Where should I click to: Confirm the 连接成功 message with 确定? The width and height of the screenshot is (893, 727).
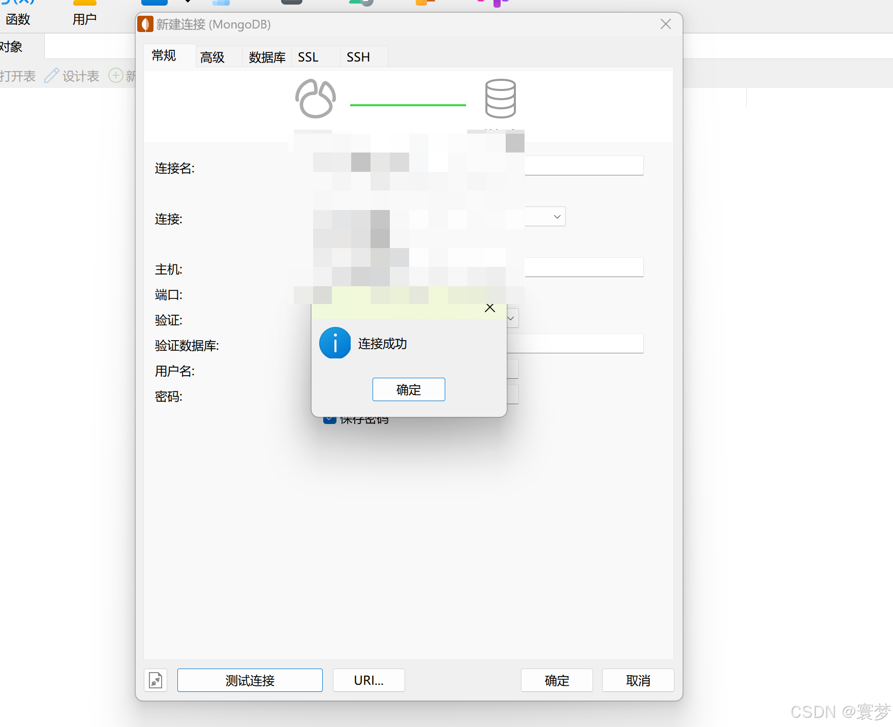[x=409, y=389]
